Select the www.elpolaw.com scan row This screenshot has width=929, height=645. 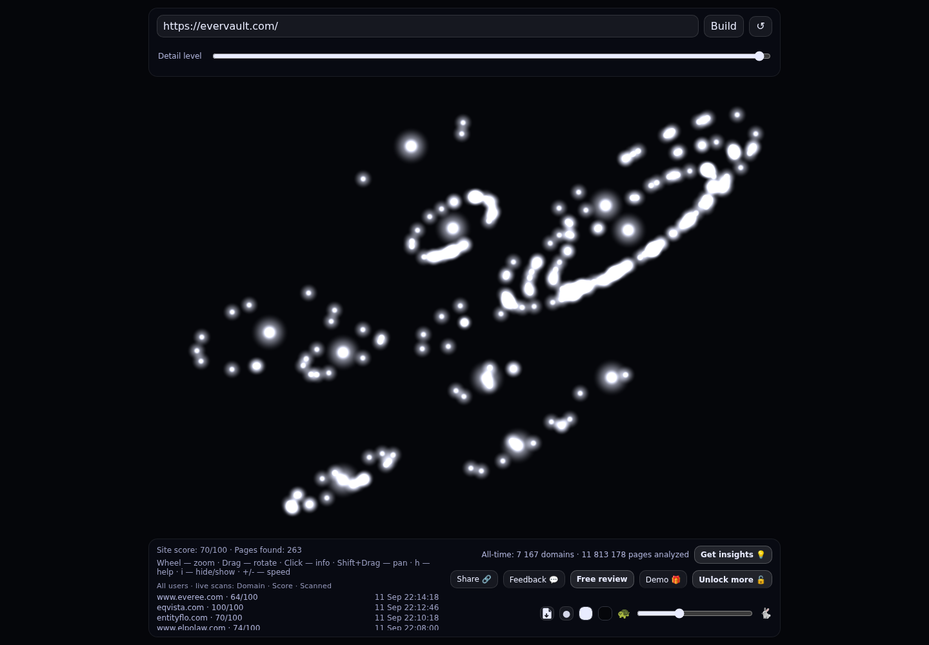coord(297,628)
